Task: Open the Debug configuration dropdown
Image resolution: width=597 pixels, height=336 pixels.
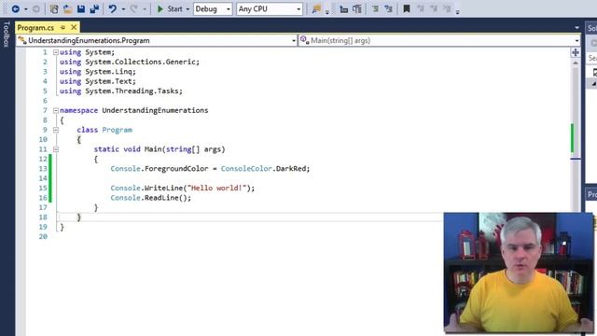Action: tap(213, 8)
